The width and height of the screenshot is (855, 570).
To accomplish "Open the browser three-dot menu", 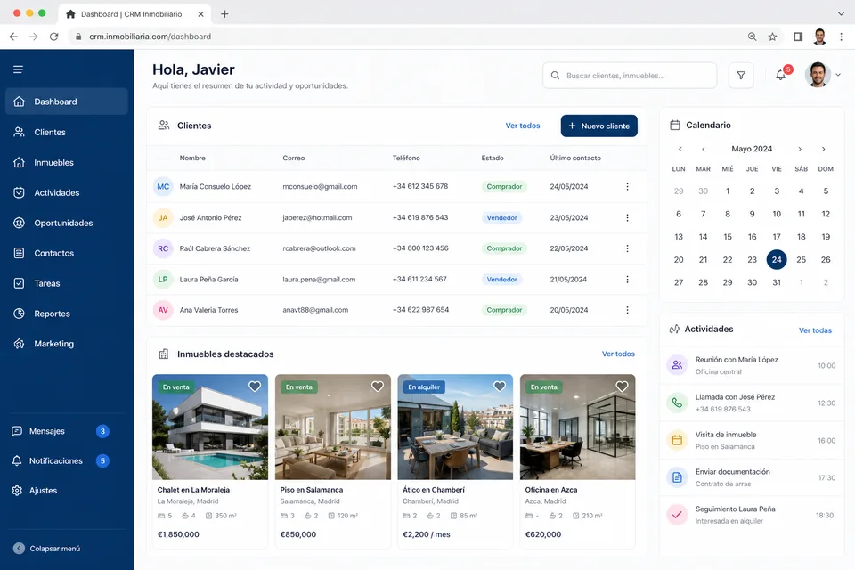I will (842, 37).
